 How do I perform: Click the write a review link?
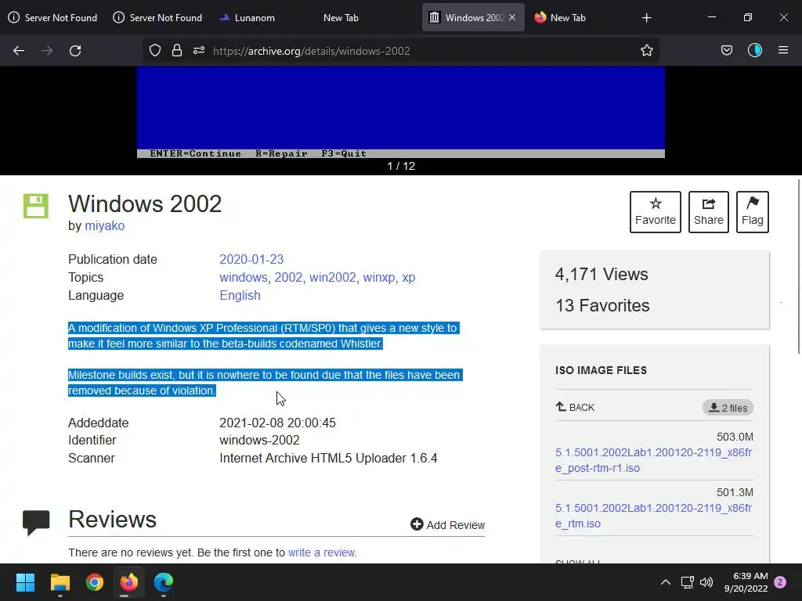(321, 552)
